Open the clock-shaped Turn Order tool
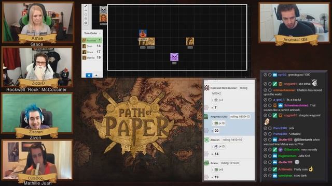 tap(86, 14)
